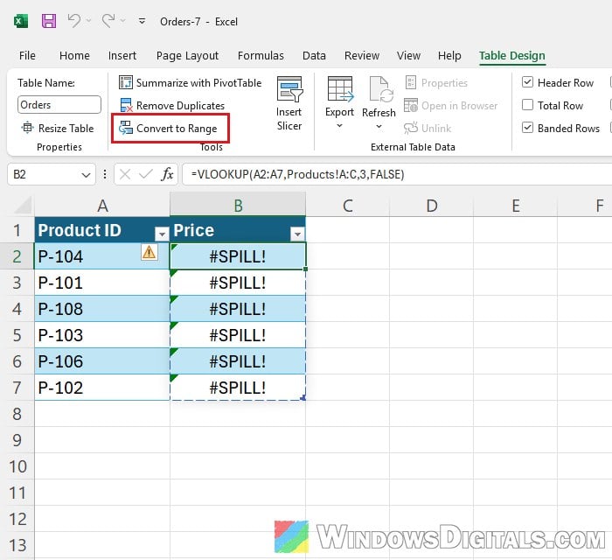Select cell containing P-108
This screenshot has height=560, width=612.
click(x=102, y=309)
